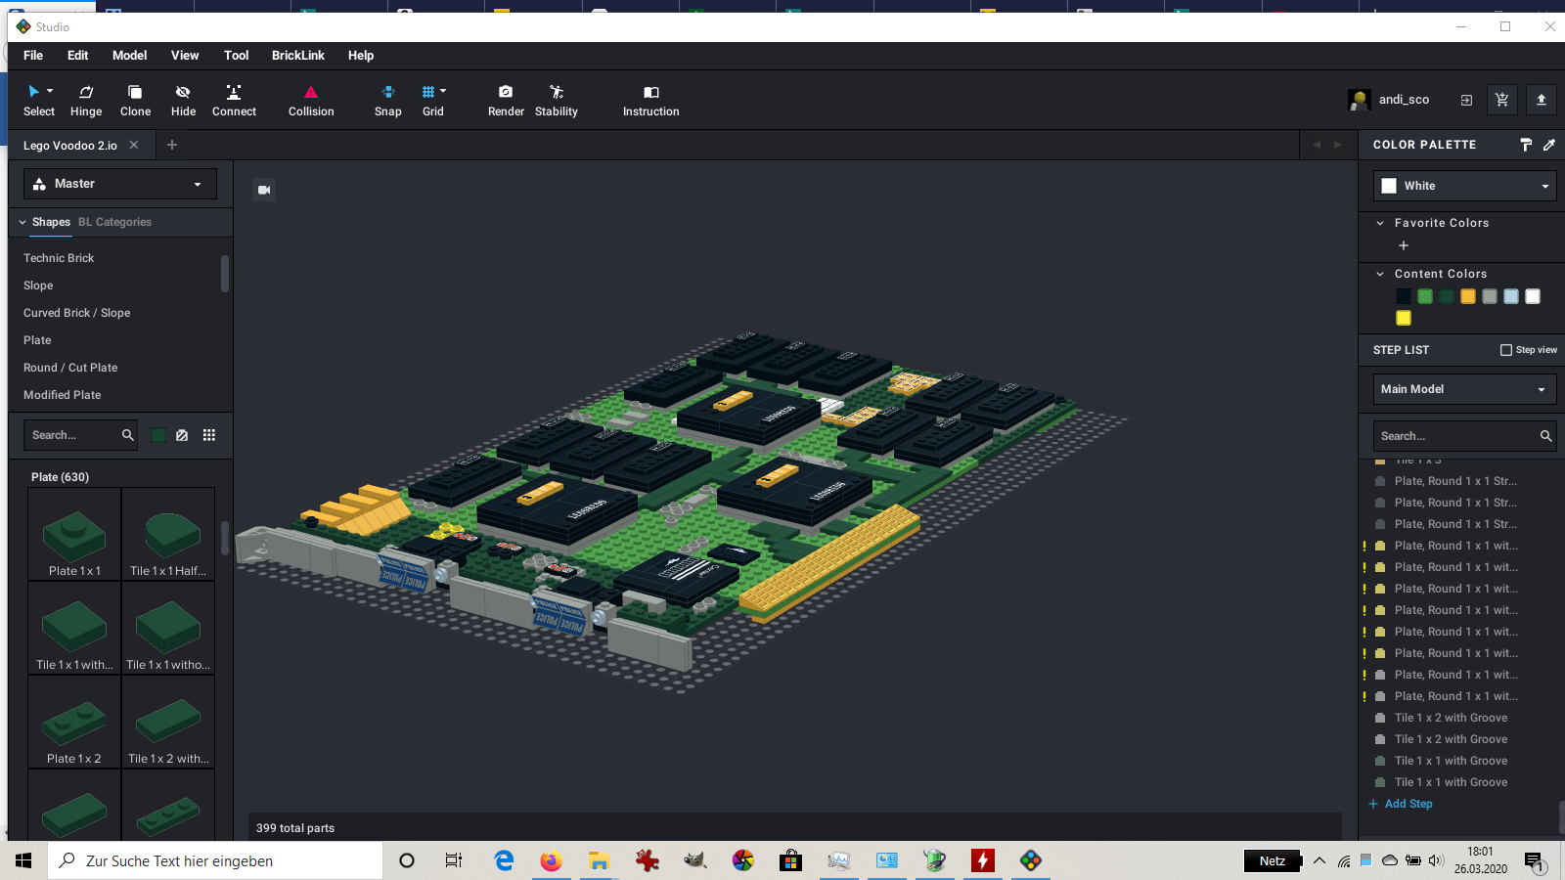Open the BrickLink menu
1565x880 pixels.
(x=297, y=56)
